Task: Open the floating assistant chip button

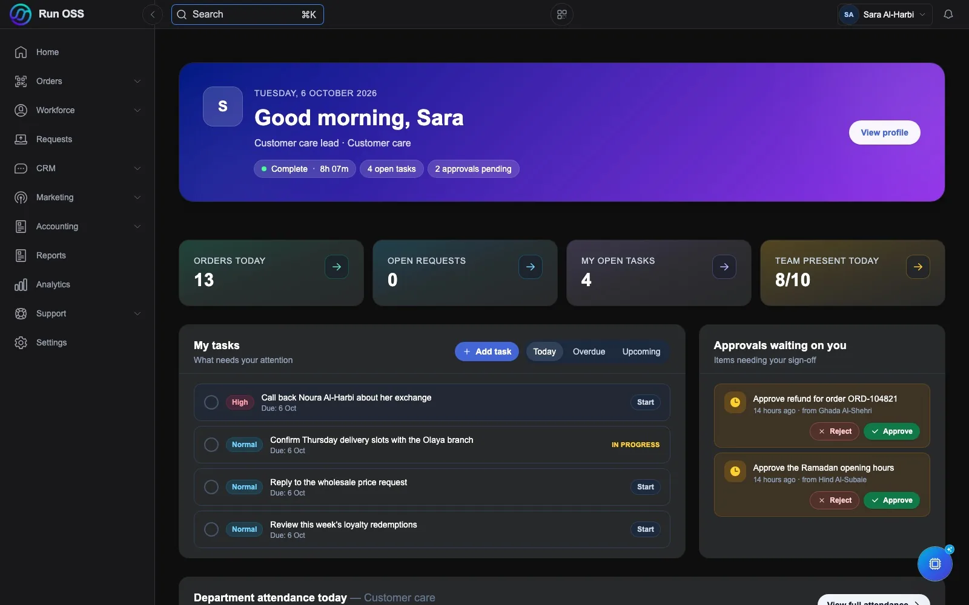Action: pyautogui.click(x=935, y=564)
